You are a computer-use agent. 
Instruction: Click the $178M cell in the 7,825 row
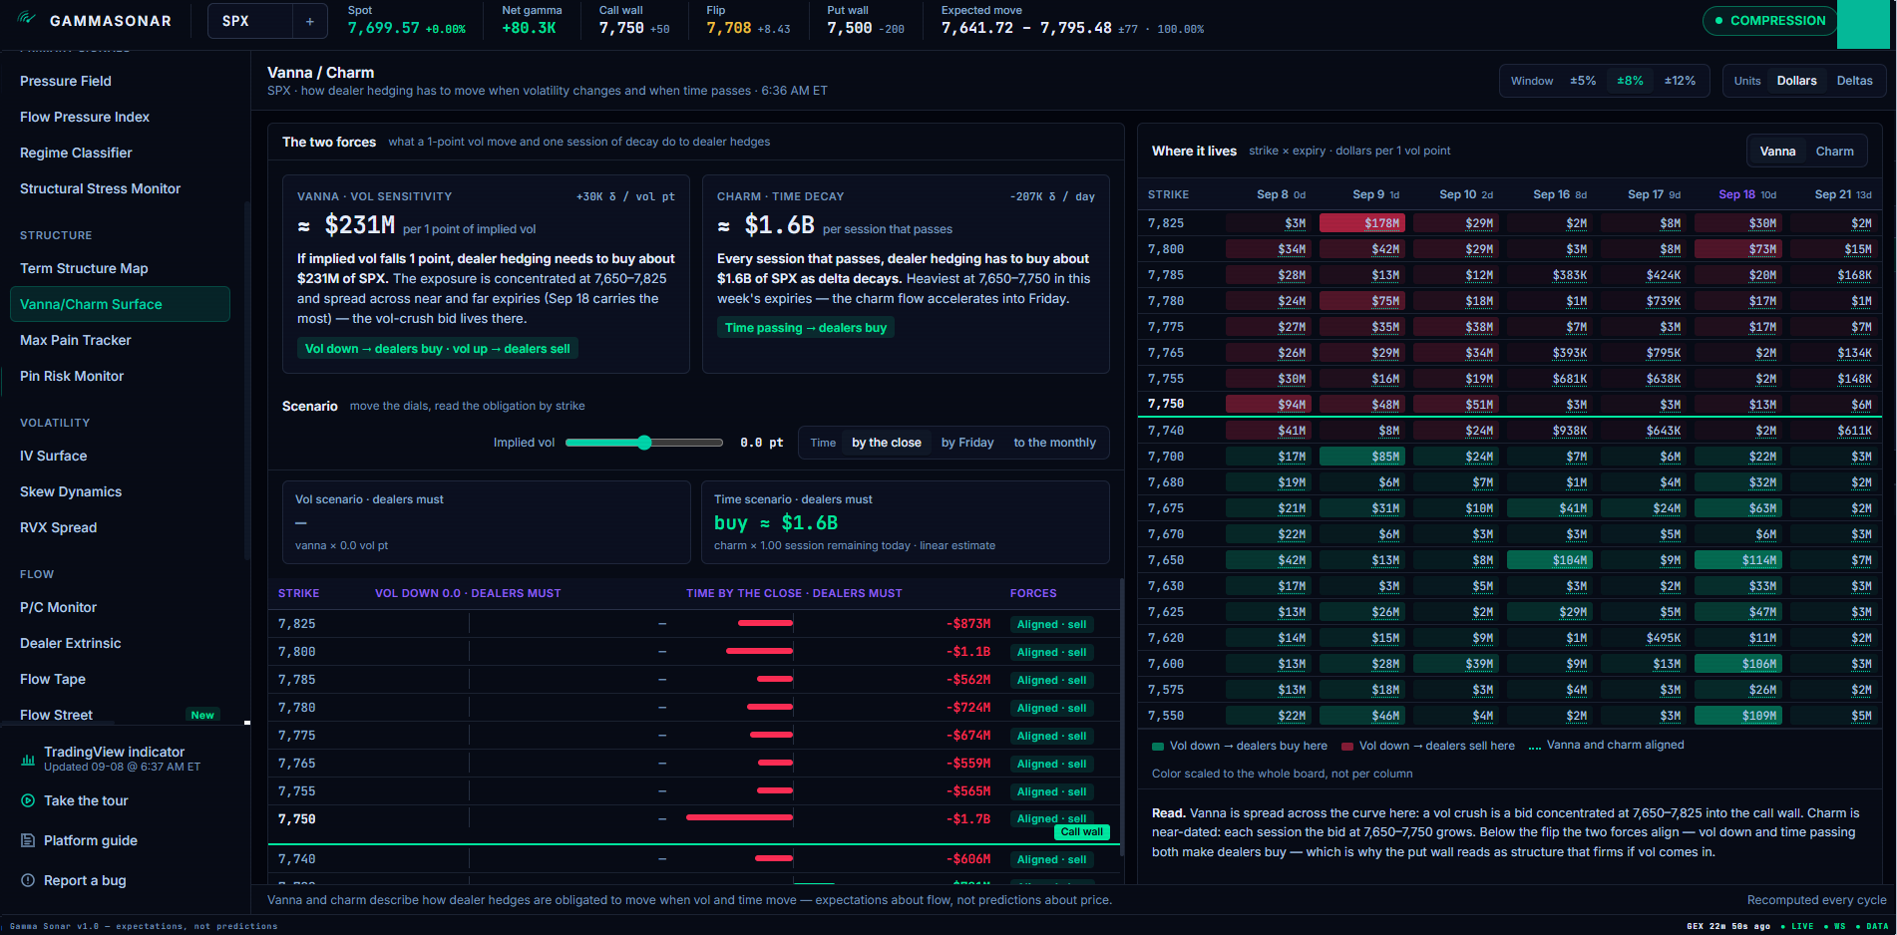point(1361,223)
